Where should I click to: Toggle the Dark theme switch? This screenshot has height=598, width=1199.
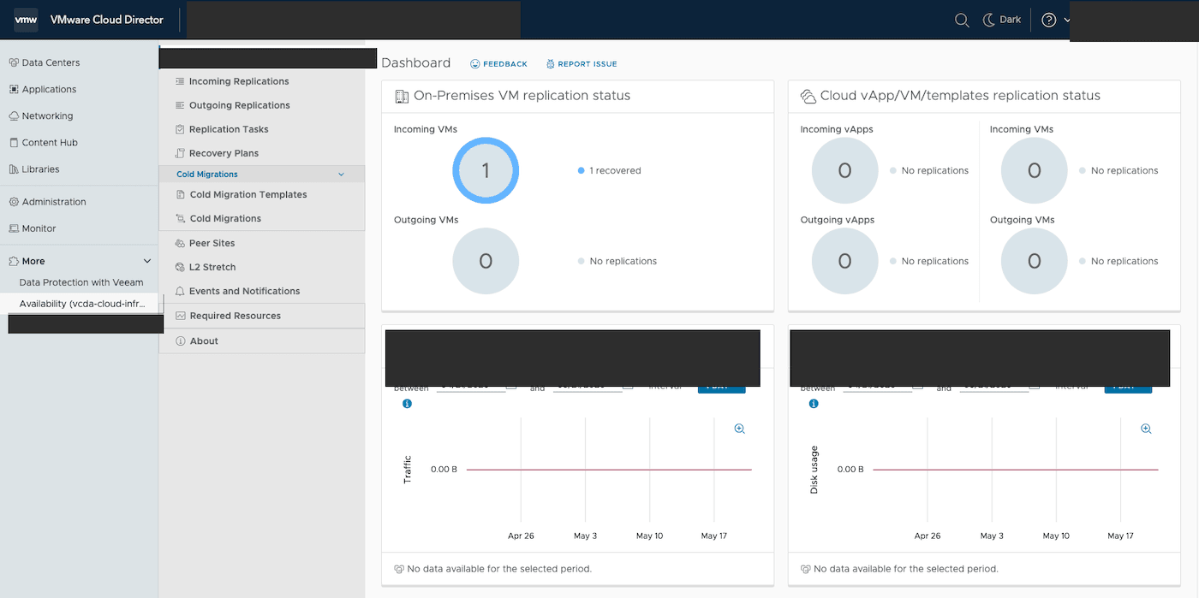point(1001,20)
